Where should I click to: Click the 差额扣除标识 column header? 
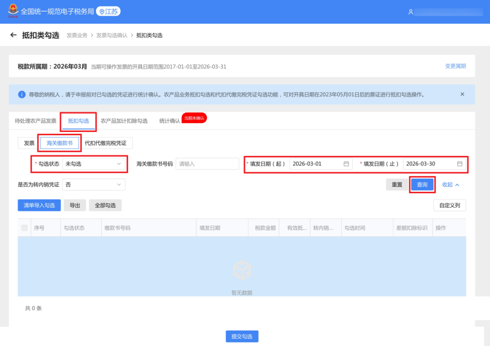click(412, 228)
